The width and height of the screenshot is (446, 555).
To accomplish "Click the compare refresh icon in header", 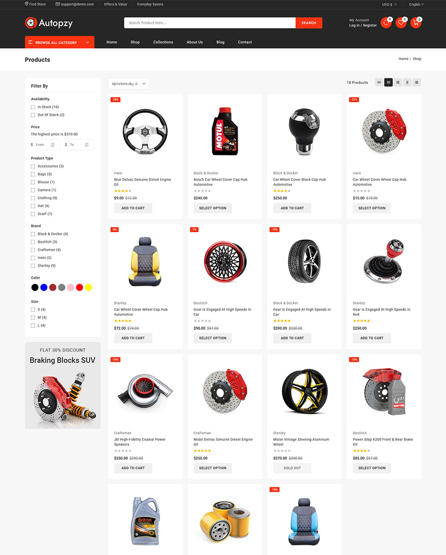I will click(x=386, y=23).
